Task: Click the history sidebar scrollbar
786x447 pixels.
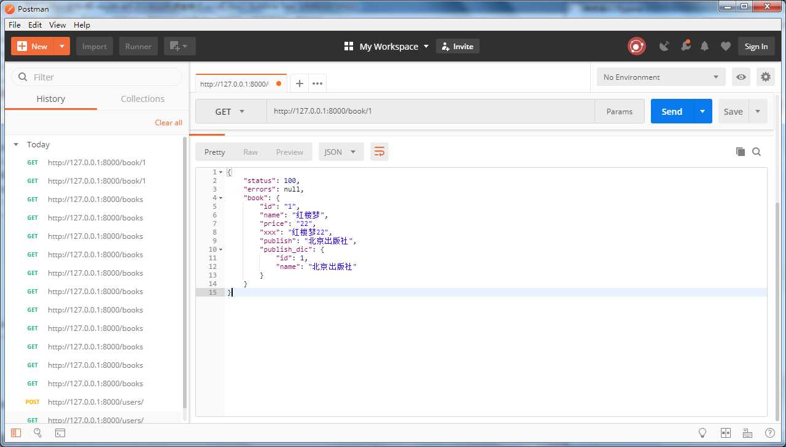Action: pos(185,273)
